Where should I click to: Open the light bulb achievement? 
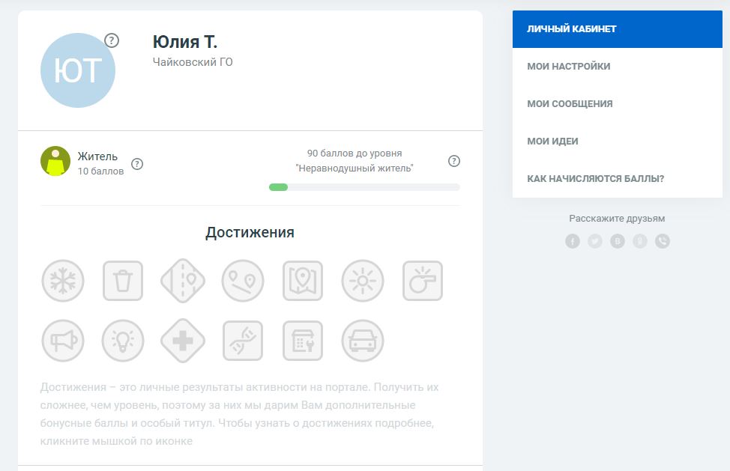[x=123, y=341]
